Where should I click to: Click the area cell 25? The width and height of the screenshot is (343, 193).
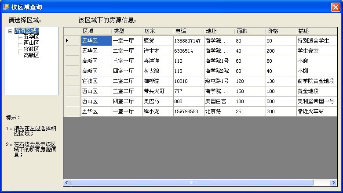click(x=251, y=111)
